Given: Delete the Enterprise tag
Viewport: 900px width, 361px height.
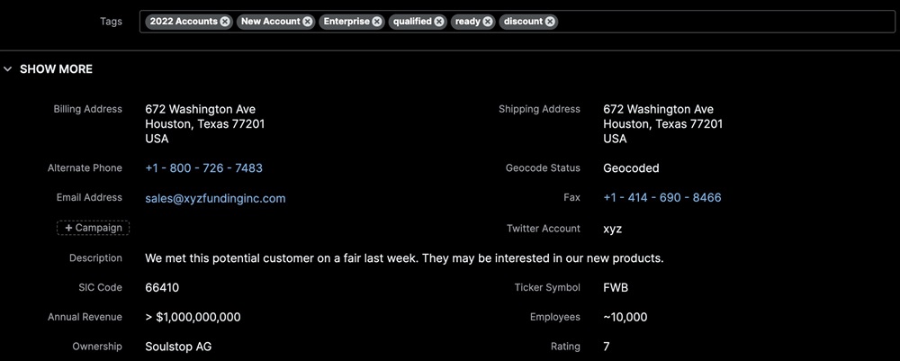Looking at the screenshot, I should [x=377, y=22].
